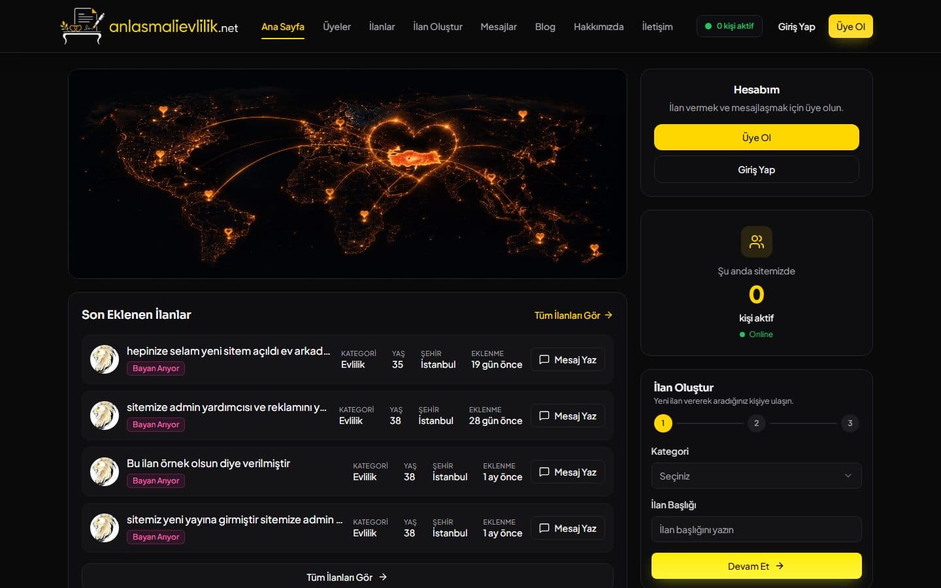Click Üye Ol in the Hesabım panel

click(757, 137)
